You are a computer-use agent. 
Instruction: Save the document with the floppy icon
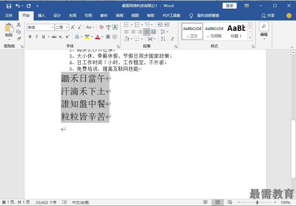[x=9, y=6]
